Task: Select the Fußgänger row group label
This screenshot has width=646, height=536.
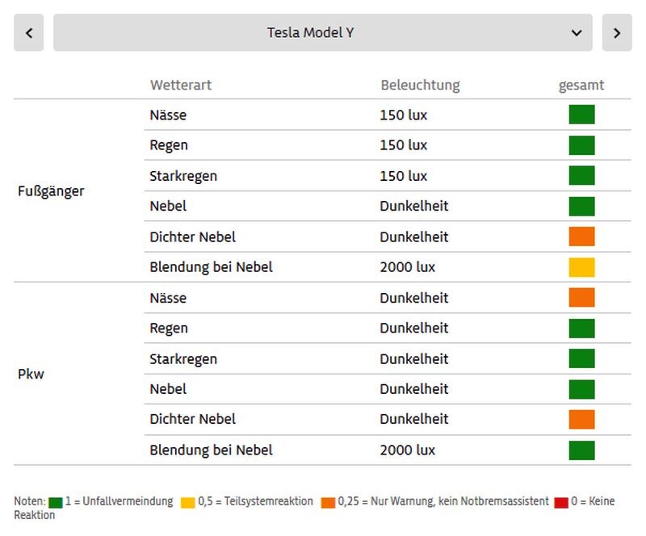Action: pos(51,191)
